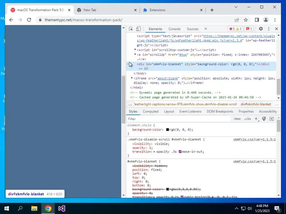The height and width of the screenshot is (214, 286).
Task: Open the Accessibility pane tab
Action: (x=268, y=111)
